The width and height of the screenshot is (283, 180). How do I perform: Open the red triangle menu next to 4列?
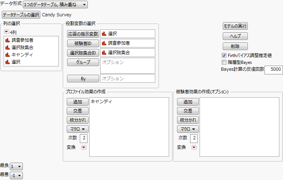pyautogui.click(x=6, y=32)
